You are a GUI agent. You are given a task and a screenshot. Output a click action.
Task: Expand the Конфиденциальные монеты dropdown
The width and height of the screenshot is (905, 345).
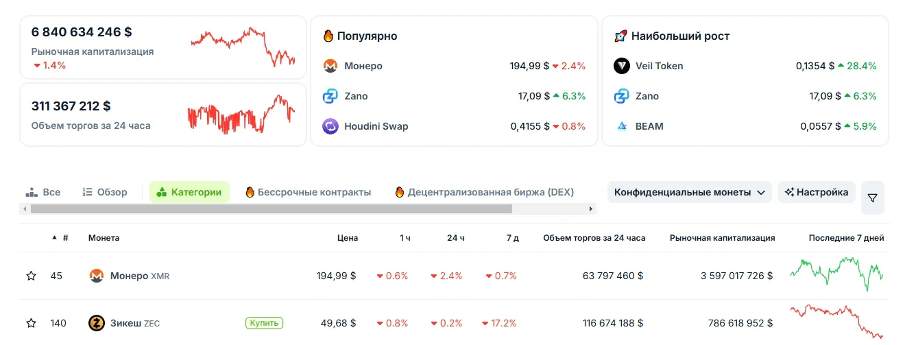click(x=689, y=192)
